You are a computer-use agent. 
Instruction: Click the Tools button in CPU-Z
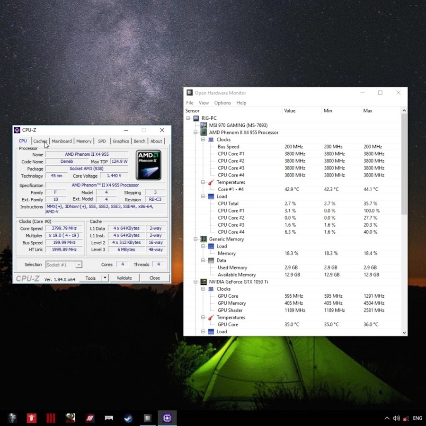click(90, 278)
